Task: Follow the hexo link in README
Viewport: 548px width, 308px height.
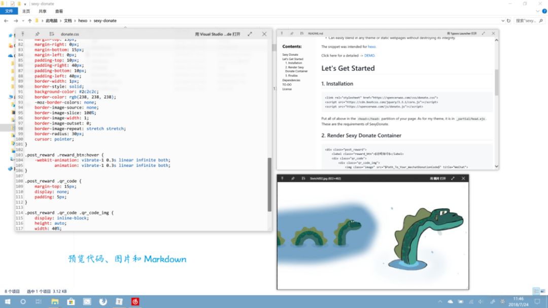Action: [371, 47]
